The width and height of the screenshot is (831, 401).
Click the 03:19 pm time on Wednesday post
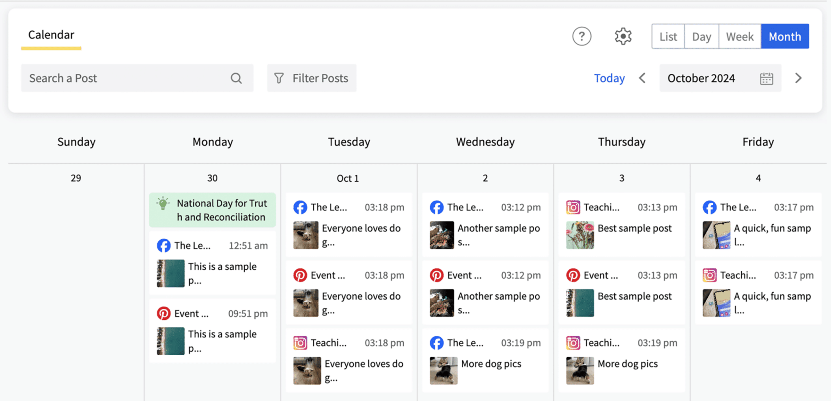pos(521,343)
